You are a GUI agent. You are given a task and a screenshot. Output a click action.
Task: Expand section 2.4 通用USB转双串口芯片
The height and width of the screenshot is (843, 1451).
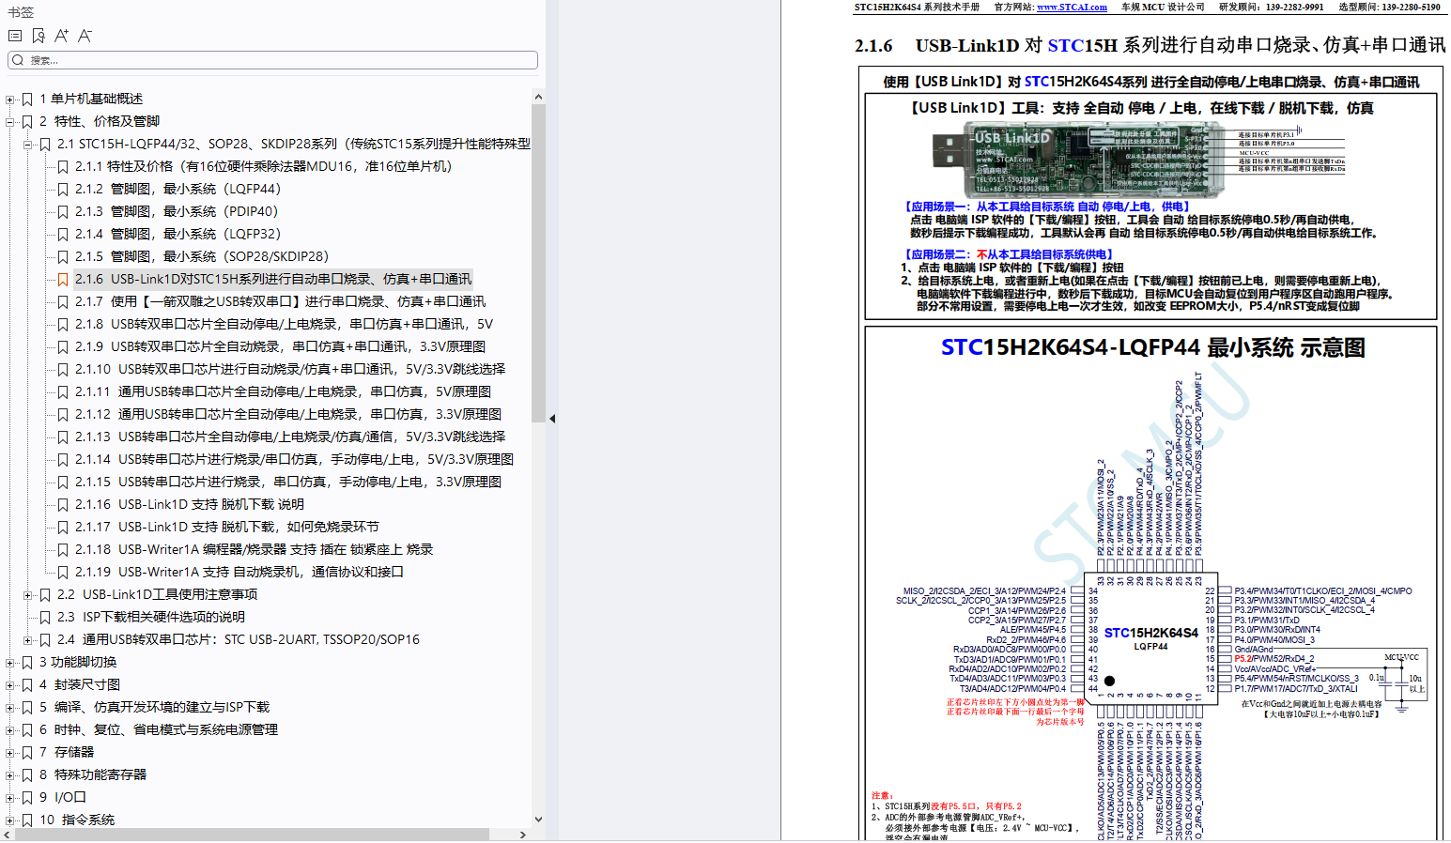(x=28, y=639)
